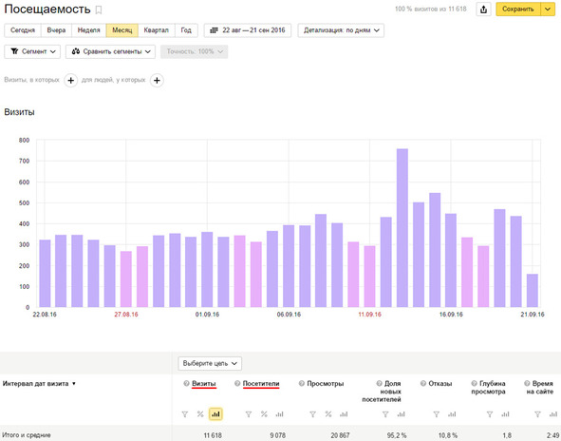The image size is (561, 441).
Task: Click plus icon after 'Визиты, в которых'
Action: point(71,80)
